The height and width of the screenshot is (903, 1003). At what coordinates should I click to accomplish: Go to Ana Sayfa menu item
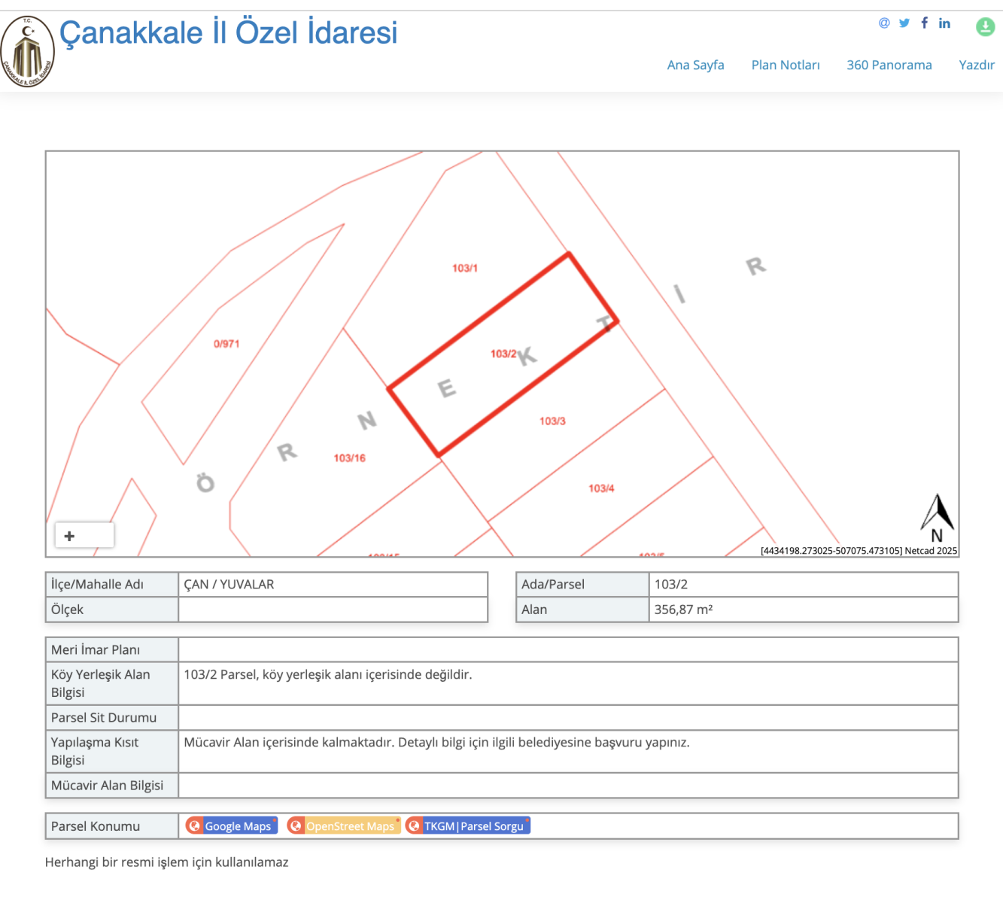pos(695,65)
